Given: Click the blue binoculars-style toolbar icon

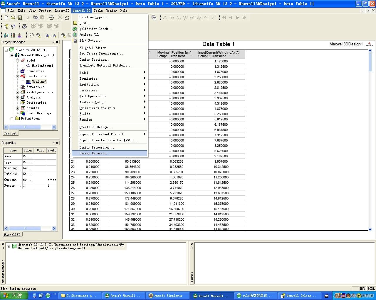Looking at the screenshot, I should (6, 35).
